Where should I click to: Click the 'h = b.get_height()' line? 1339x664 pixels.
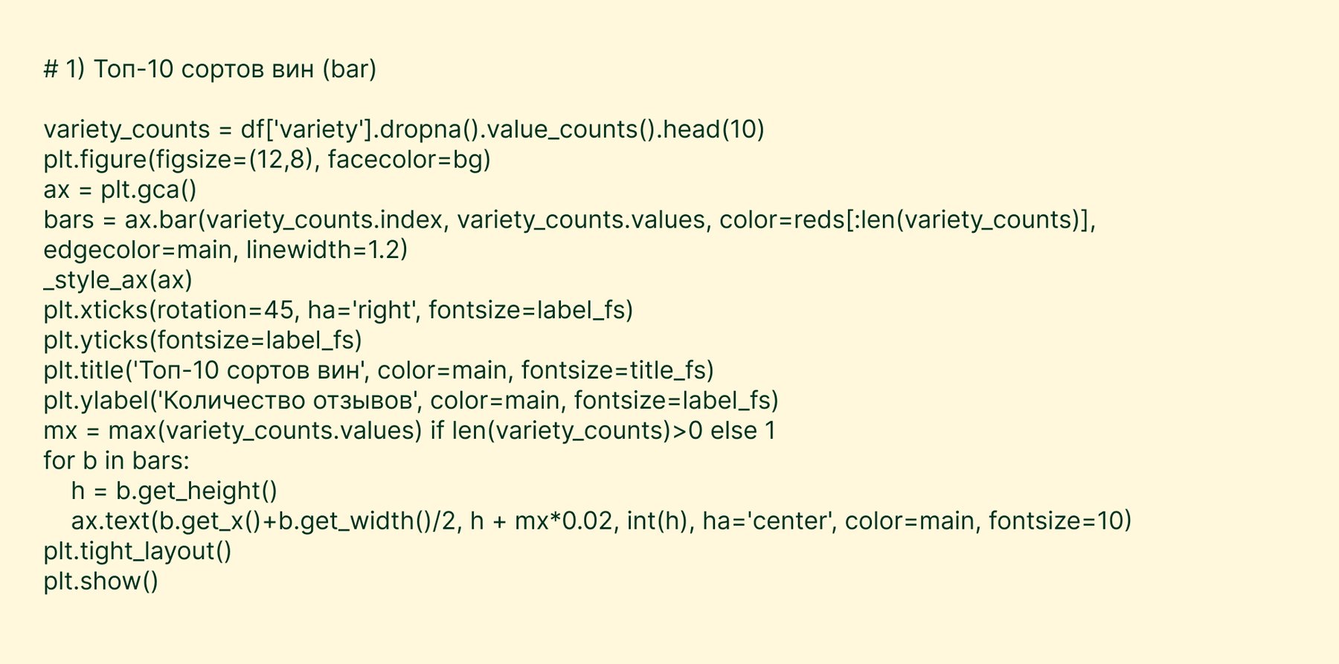click(174, 491)
